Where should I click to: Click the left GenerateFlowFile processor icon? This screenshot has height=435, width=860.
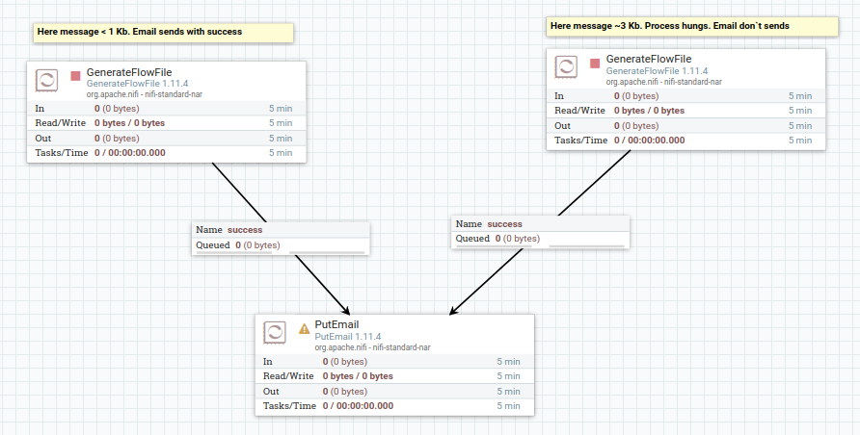click(x=46, y=81)
